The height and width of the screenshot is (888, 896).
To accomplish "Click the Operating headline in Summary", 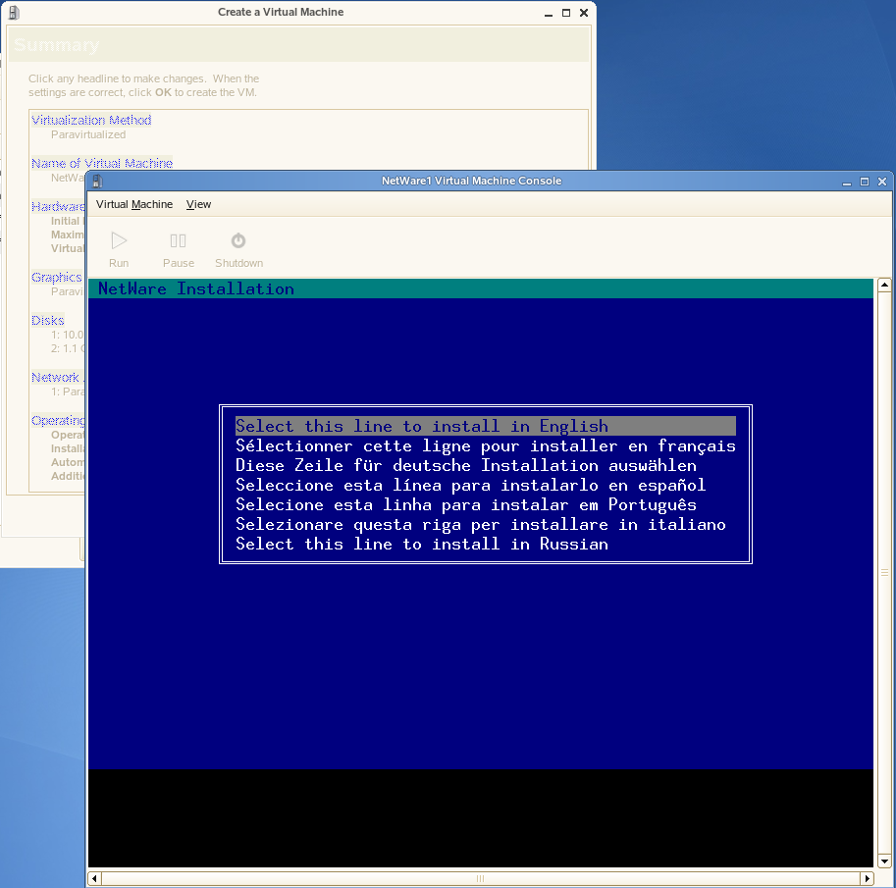I will tap(58, 421).
